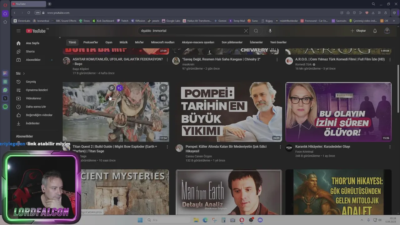This screenshot has height=225, width=400.
Task: Open the Gemini bookmark
Action: (x=220, y=21)
